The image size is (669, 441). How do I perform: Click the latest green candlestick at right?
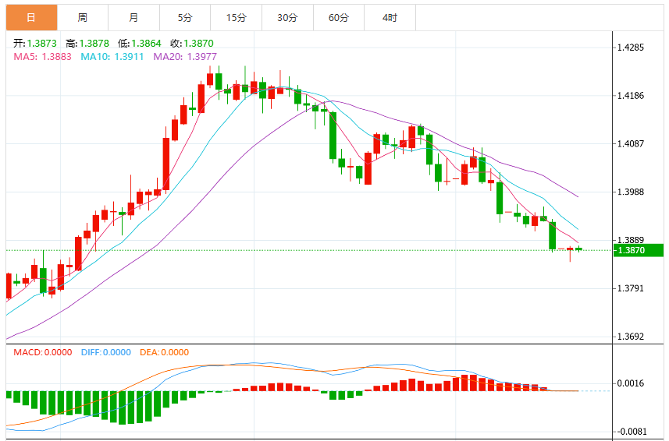click(579, 249)
